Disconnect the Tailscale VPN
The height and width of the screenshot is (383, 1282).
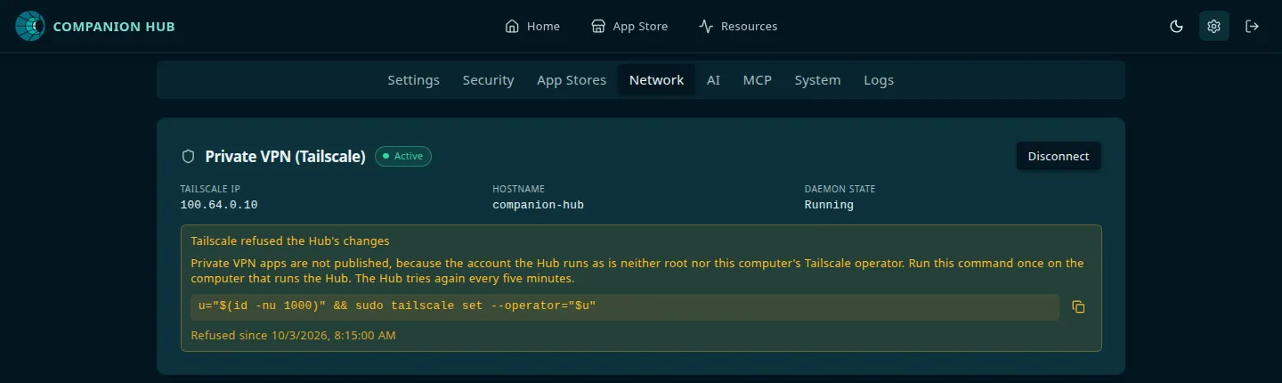[x=1059, y=156]
